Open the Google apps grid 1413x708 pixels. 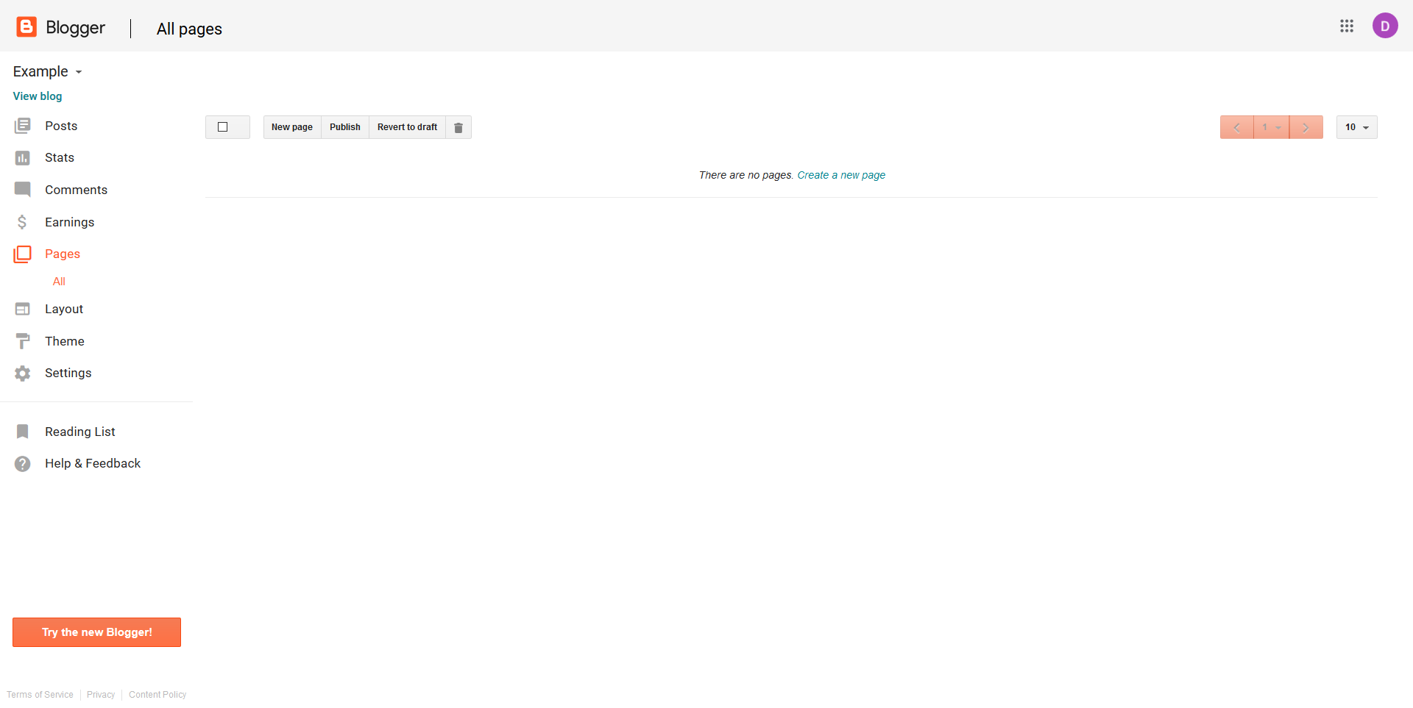(x=1347, y=26)
